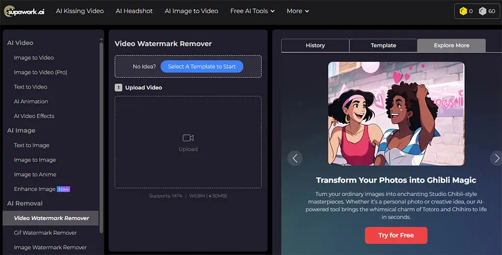Expand the More dropdown menu
The height and width of the screenshot is (255, 502).
point(298,11)
